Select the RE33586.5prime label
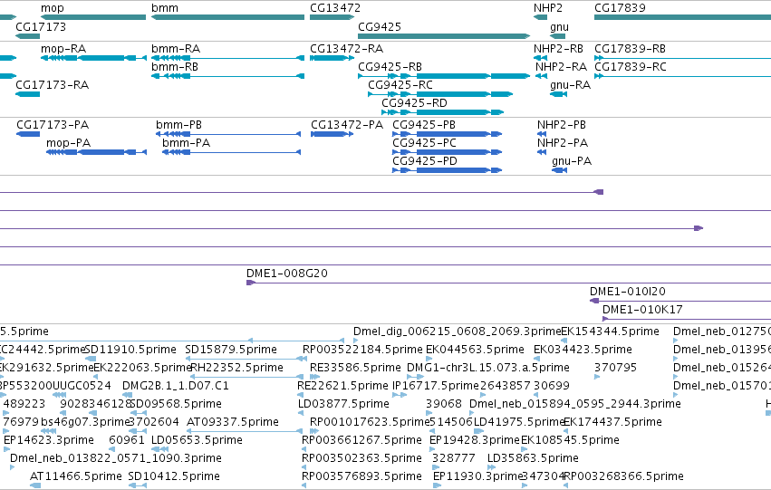Screen dimensions: 771x490 [355, 368]
